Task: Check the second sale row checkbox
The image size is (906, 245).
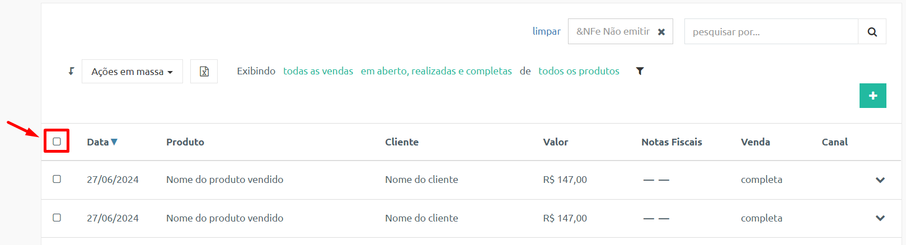Action: coord(57,218)
